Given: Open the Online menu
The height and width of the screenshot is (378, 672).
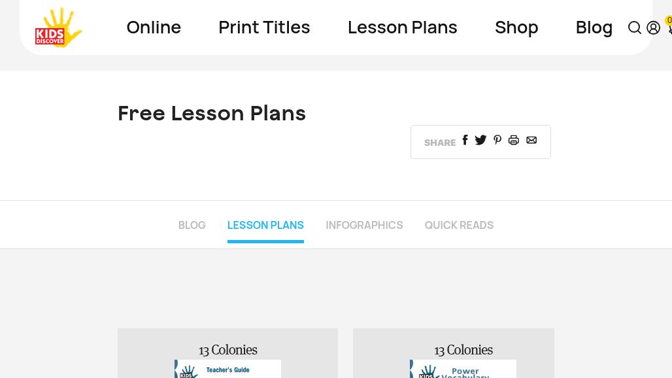Looking at the screenshot, I should 154,27.
